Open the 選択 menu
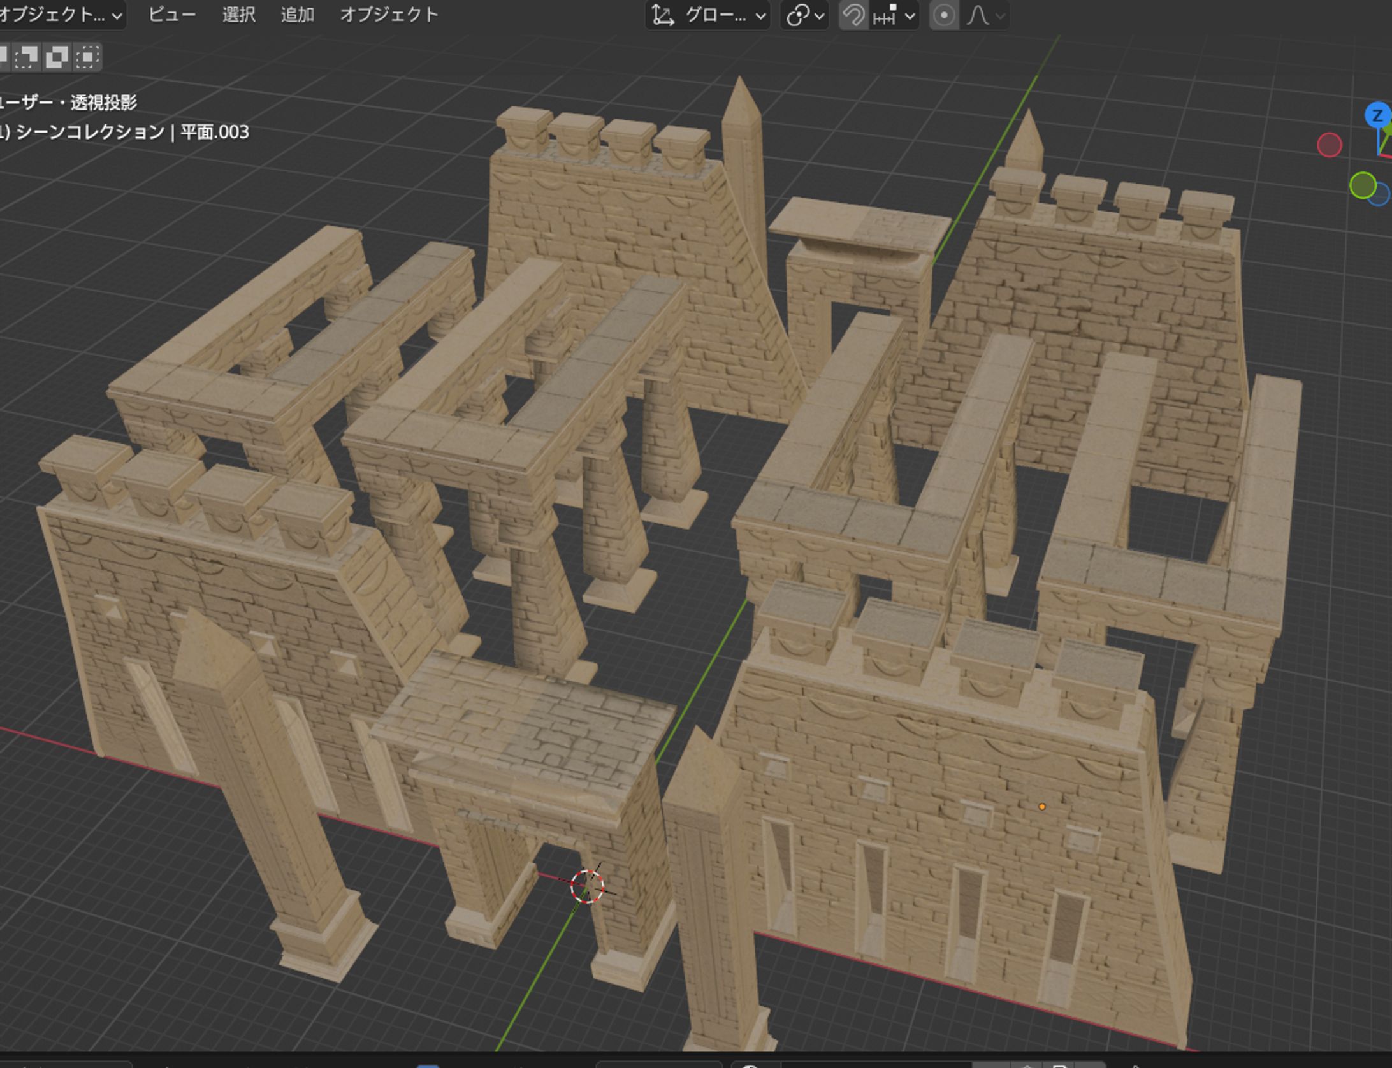This screenshot has width=1392, height=1068. (x=239, y=15)
